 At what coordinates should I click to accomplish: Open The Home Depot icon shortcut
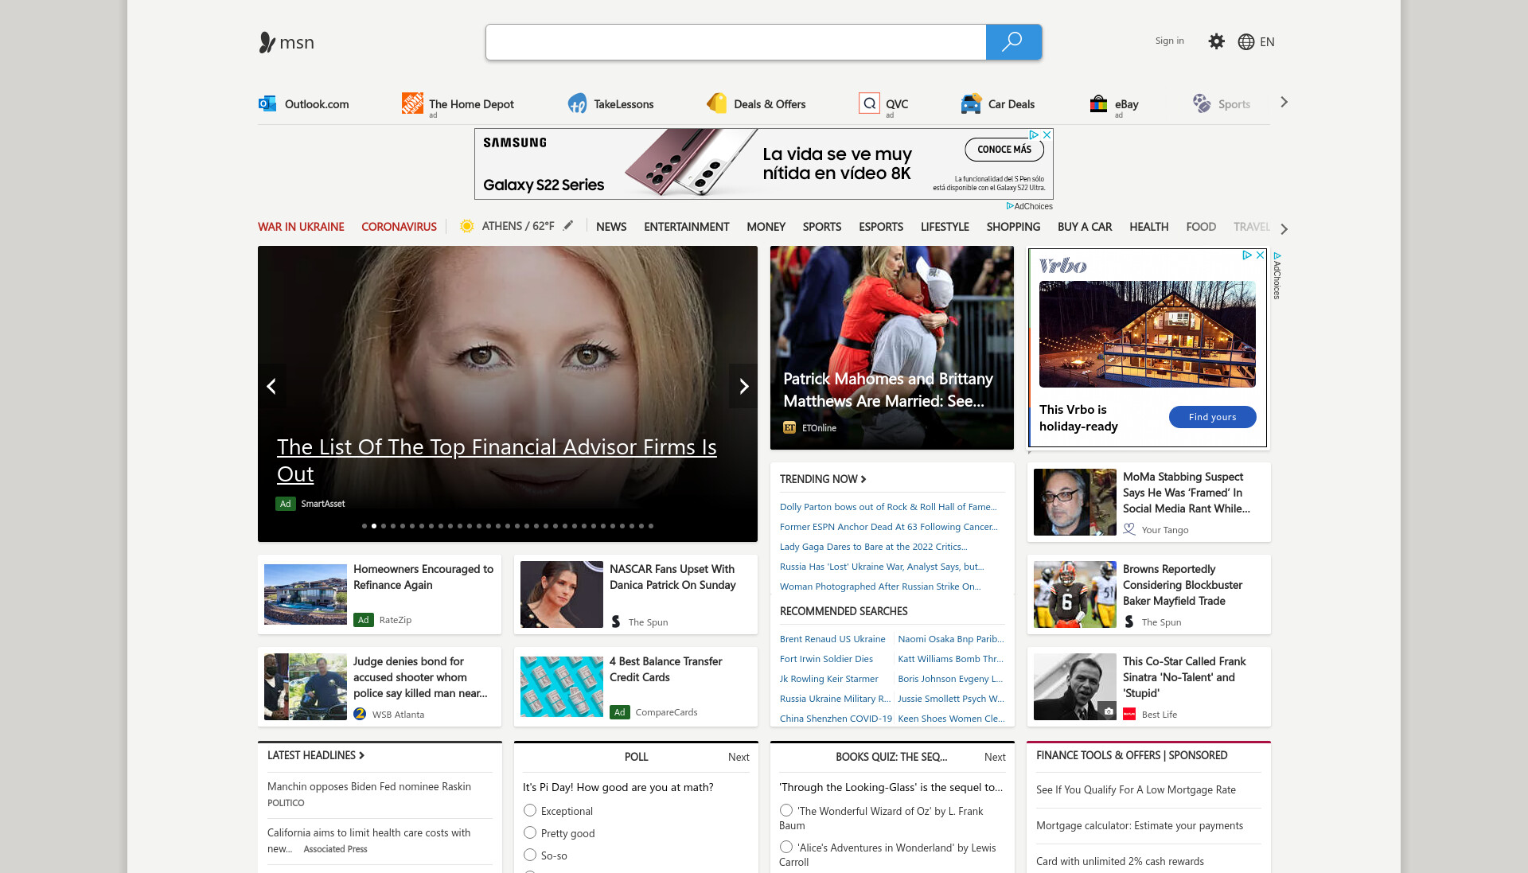[x=412, y=103]
